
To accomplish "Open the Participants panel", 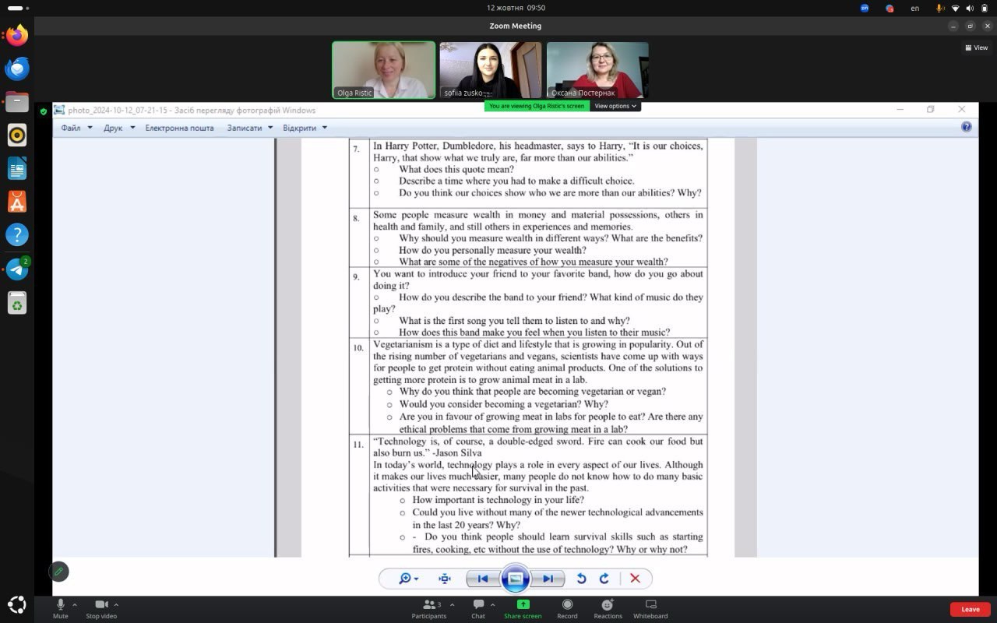I will point(429,608).
